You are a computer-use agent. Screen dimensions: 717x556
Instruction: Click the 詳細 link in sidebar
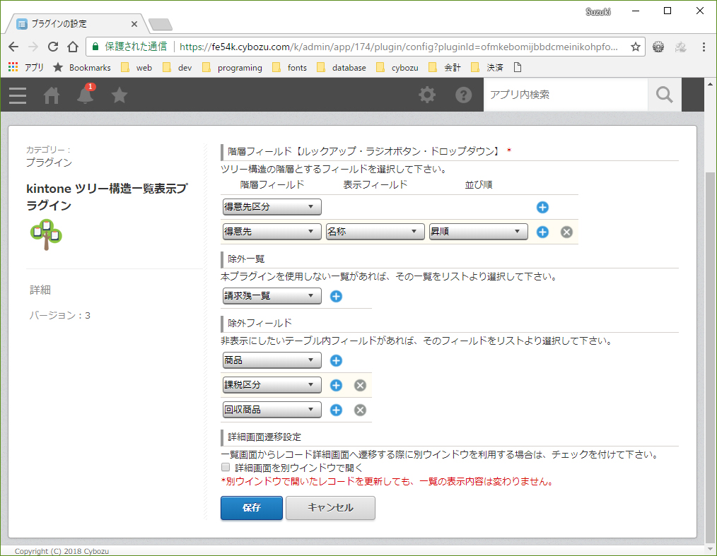click(40, 290)
